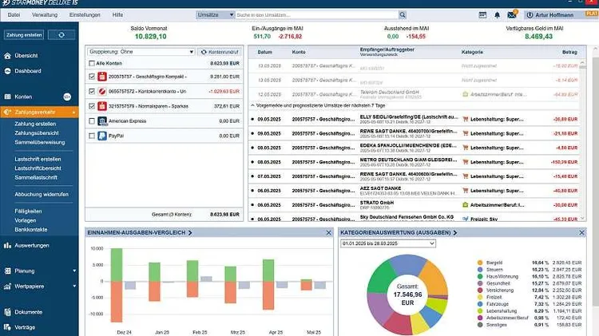Uncheck the Geschäftsgiro Kompakt account checkbox

coord(92,77)
